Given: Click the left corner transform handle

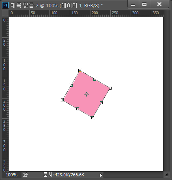Looking at the screenshot, I should coord(62,100).
